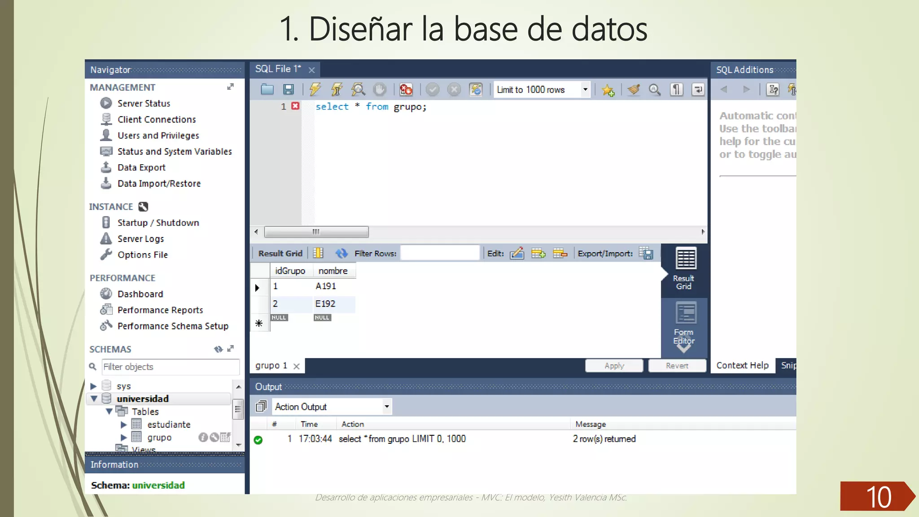Toggle word wrap icon in toolbar

point(698,90)
